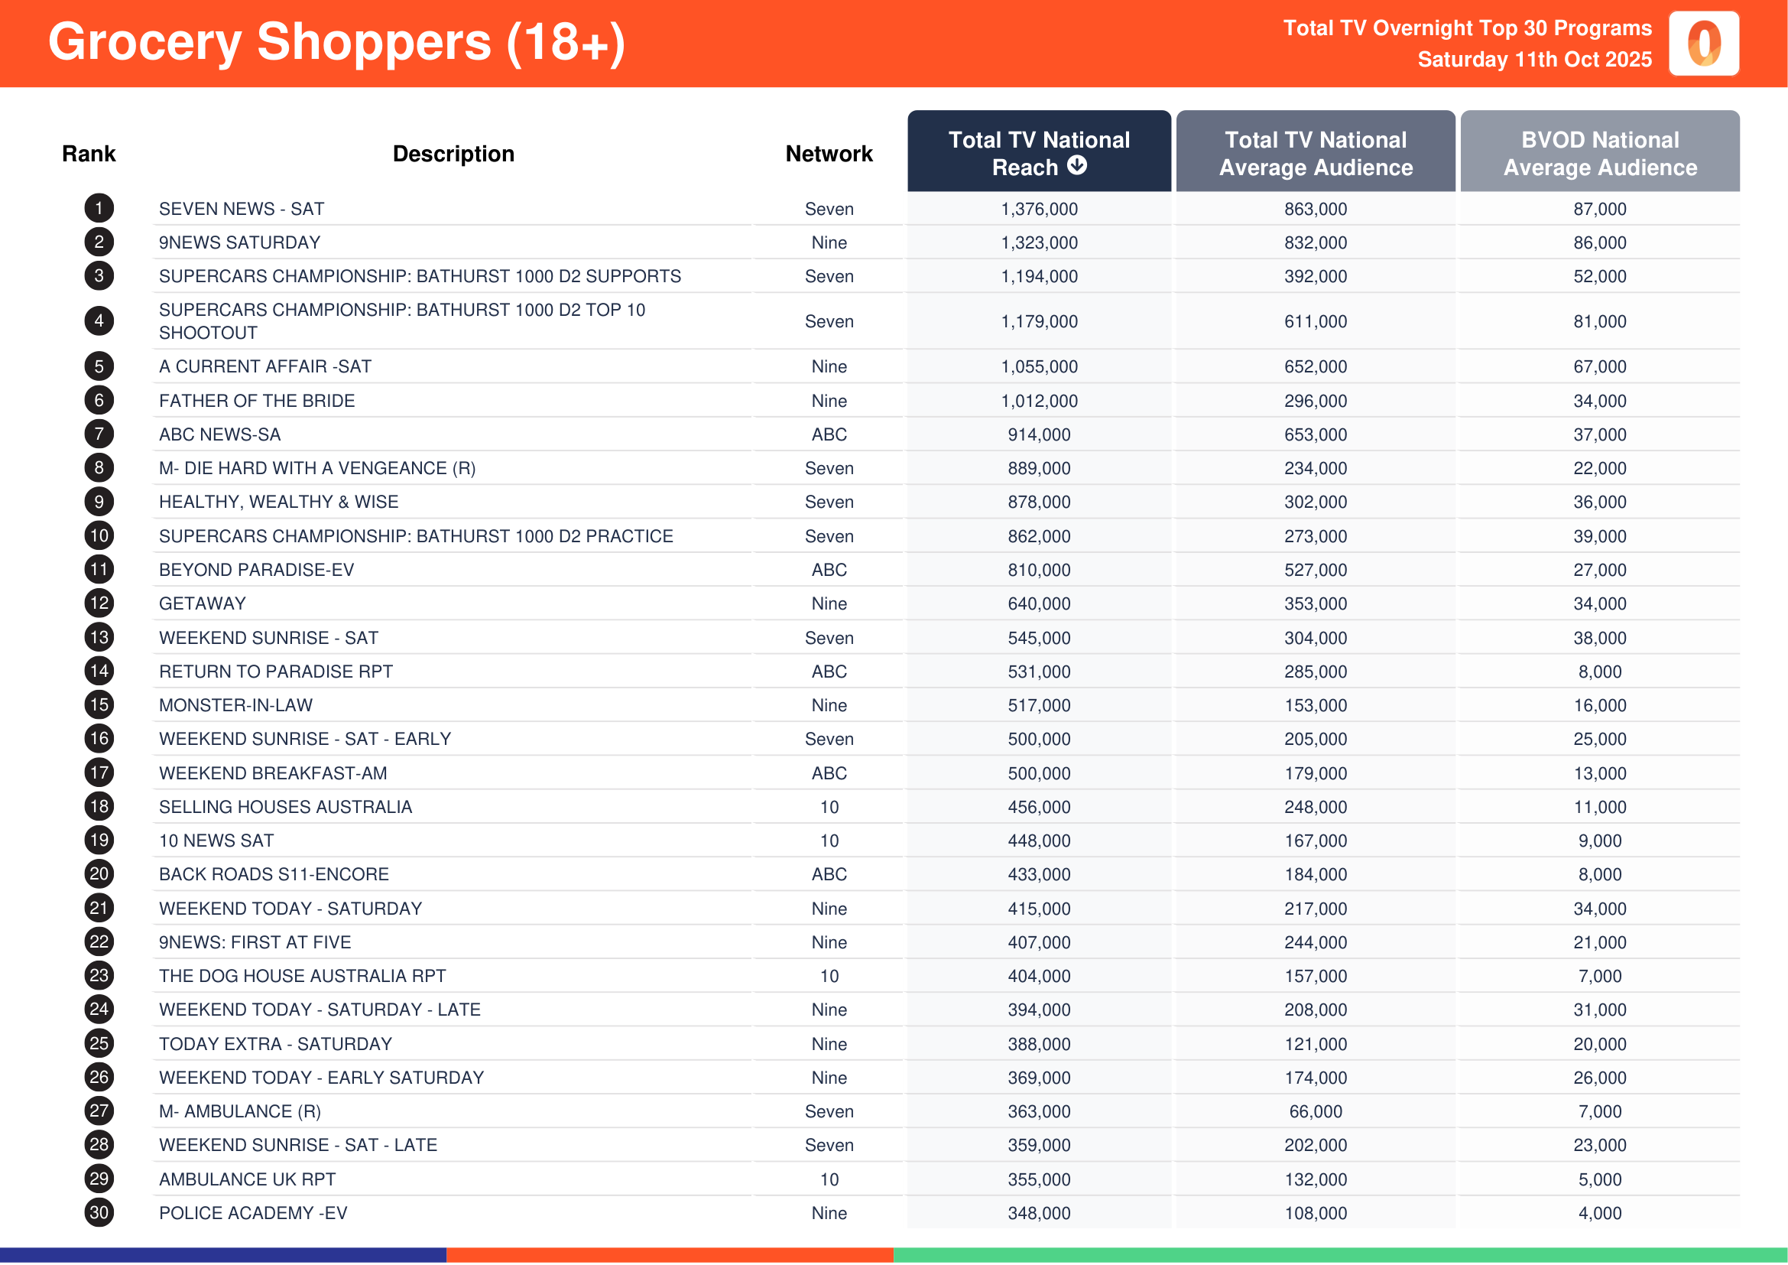The image size is (1788, 1265).
Task: Click the Network column header
Action: [x=829, y=154]
